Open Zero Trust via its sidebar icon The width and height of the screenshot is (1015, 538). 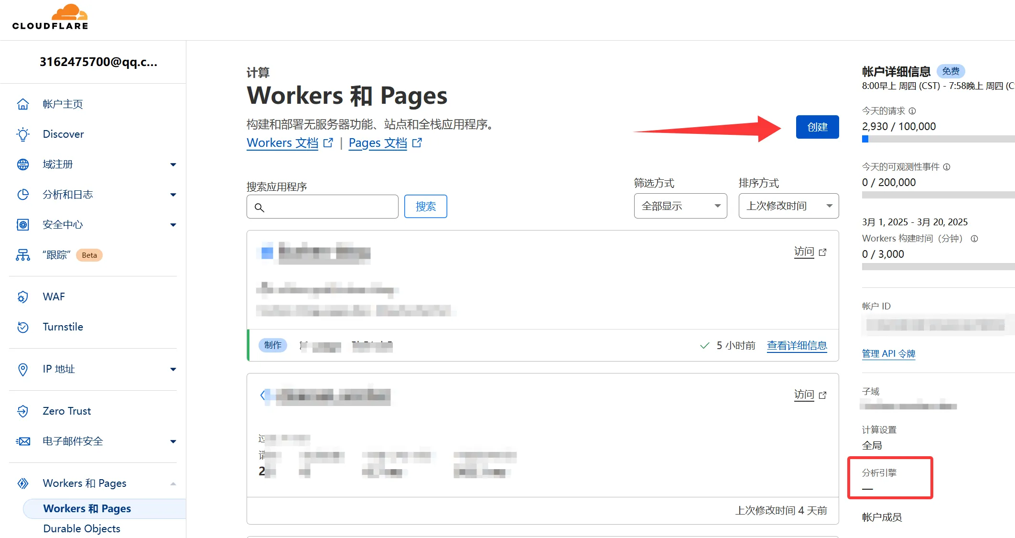[x=23, y=411]
